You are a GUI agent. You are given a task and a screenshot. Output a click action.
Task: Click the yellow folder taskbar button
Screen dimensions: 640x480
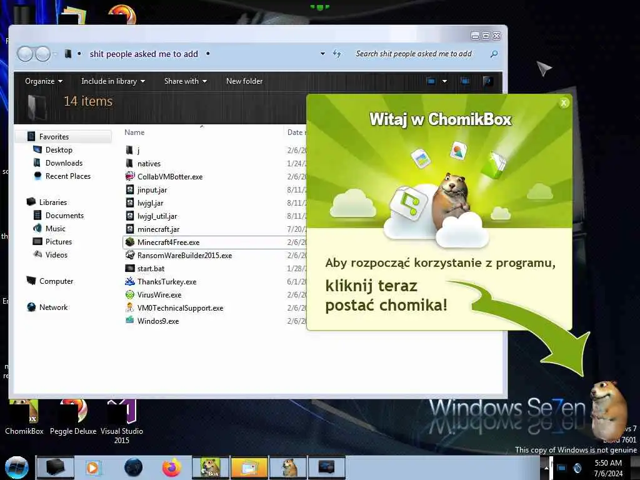tap(249, 467)
